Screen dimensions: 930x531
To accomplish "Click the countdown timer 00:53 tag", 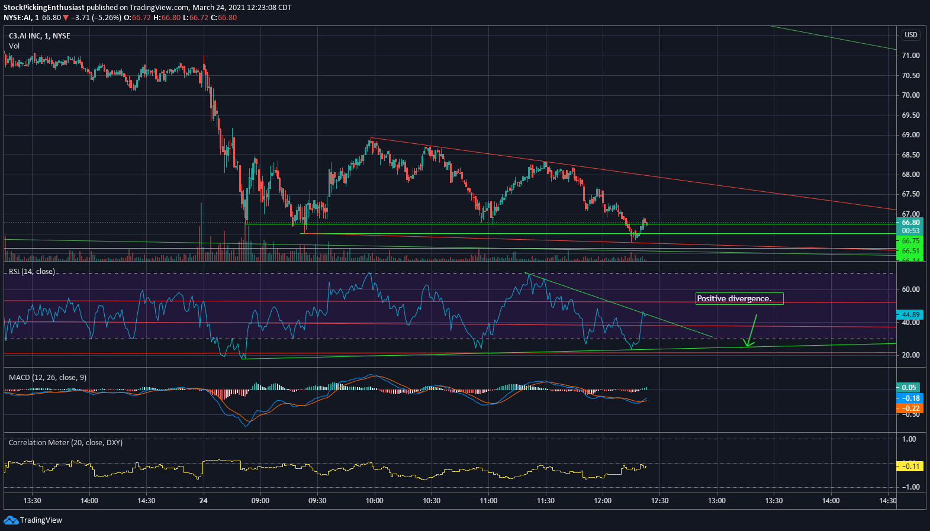I will pos(910,231).
